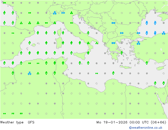The image size is (168, 130).
Task: Select the green double-dot rain symbol south of Crete
Action: pyautogui.click(x=97, y=73)
